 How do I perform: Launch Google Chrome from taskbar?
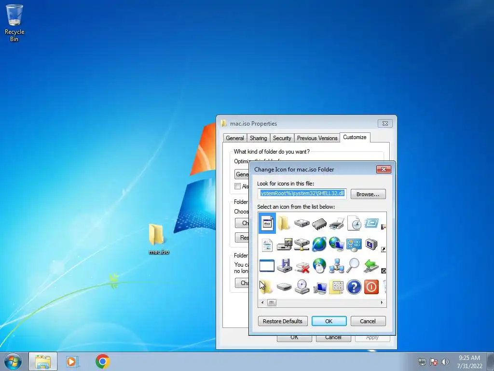pyautogui.click(x=103, y=361)
